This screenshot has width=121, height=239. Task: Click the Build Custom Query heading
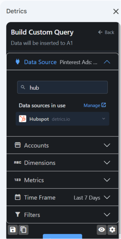(42, 32)
